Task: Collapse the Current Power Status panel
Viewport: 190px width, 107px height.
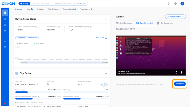Action: [x=106, y=19]
